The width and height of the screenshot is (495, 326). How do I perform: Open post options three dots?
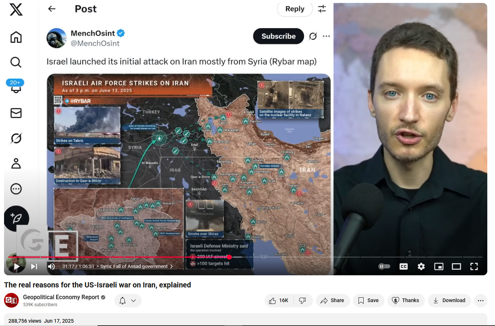pos(326,36)
